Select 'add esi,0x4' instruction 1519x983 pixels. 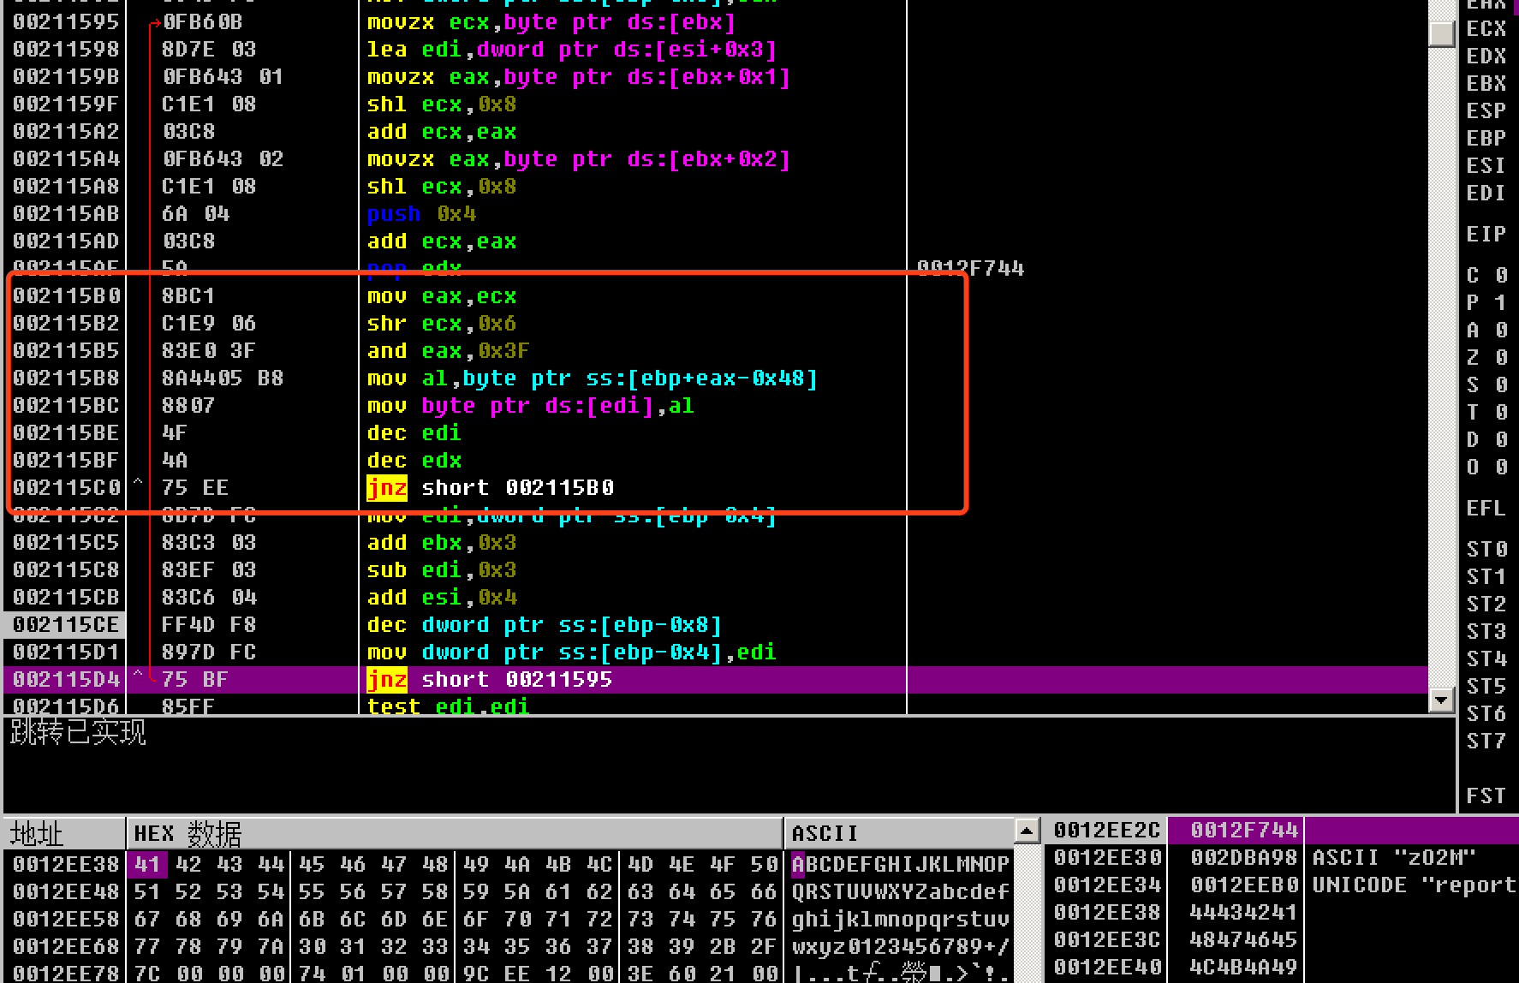click(442, 598)
